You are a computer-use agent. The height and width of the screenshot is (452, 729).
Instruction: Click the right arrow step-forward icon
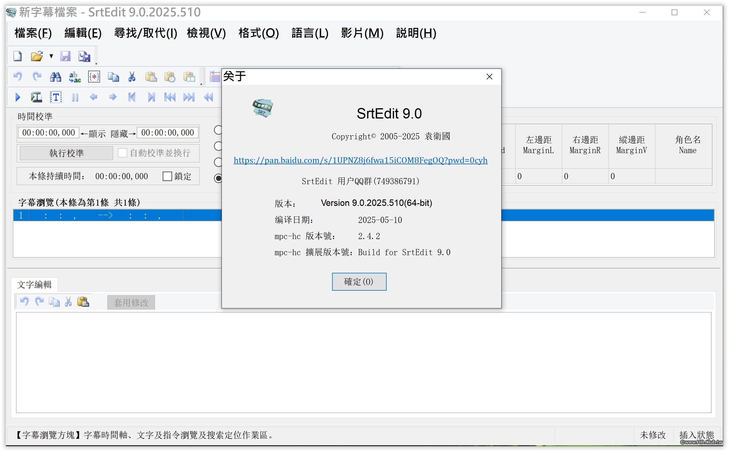point(113,97)
